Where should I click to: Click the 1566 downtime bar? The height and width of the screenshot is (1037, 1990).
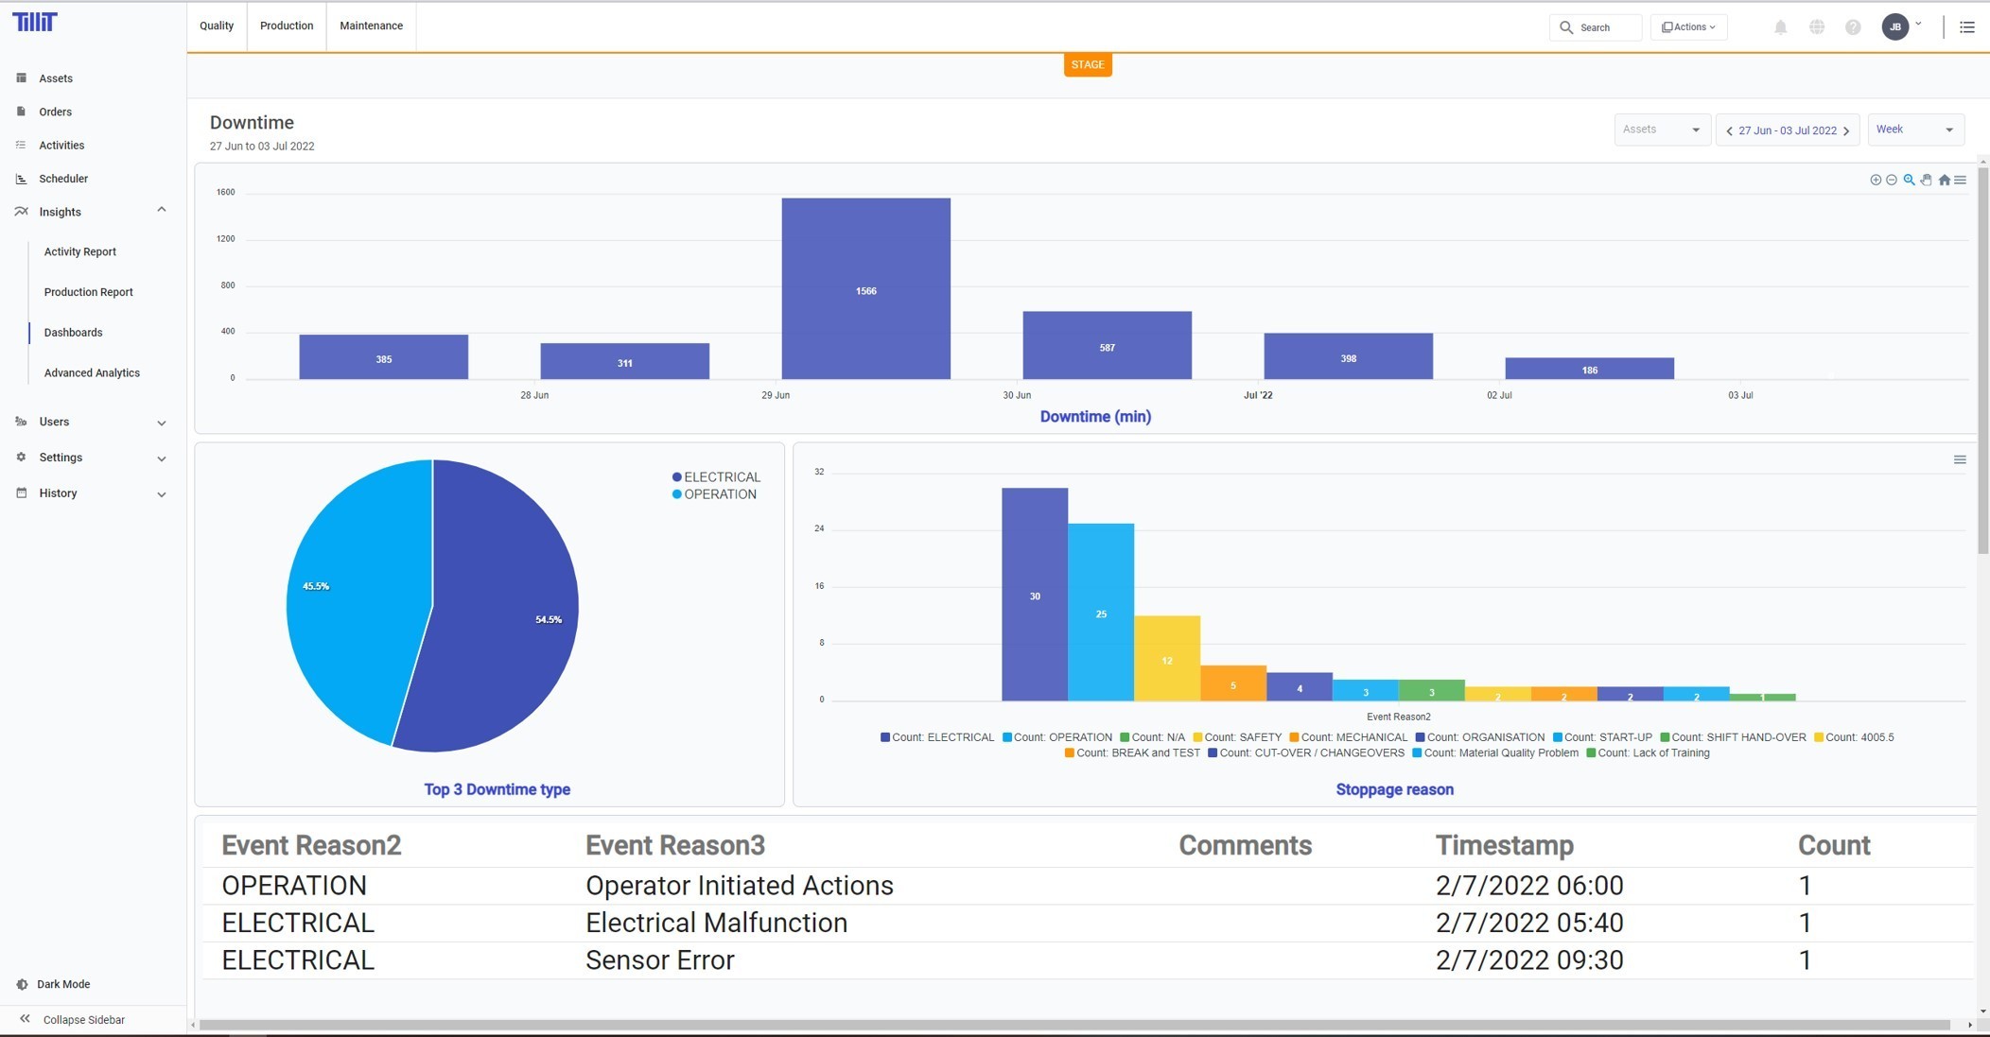point(865,288)
